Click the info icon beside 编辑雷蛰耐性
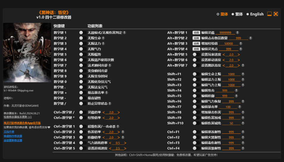Image resolution: width=284 pixels, height=162 pixels. point(243,148)
